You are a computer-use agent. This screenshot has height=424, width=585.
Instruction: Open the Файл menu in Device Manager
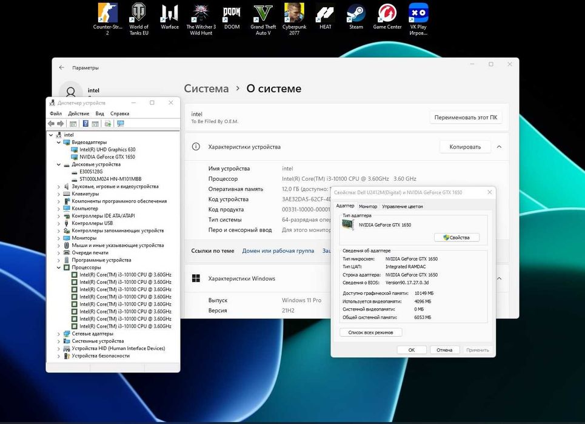click(x=56, y=113)
